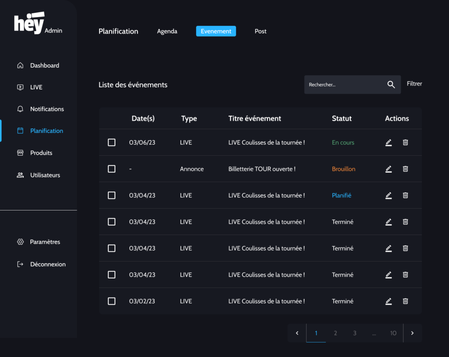Click the Produits shop icon
This screenshot has height=357, width=449.
pyautogui.click(x=20, y=153)
